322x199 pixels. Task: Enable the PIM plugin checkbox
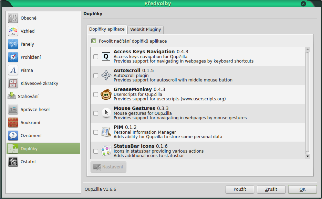(x=96, y=132)
